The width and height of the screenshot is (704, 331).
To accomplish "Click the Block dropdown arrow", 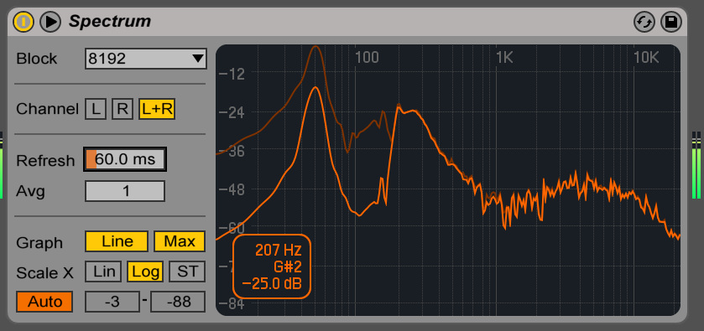I will tap(197, 59).
